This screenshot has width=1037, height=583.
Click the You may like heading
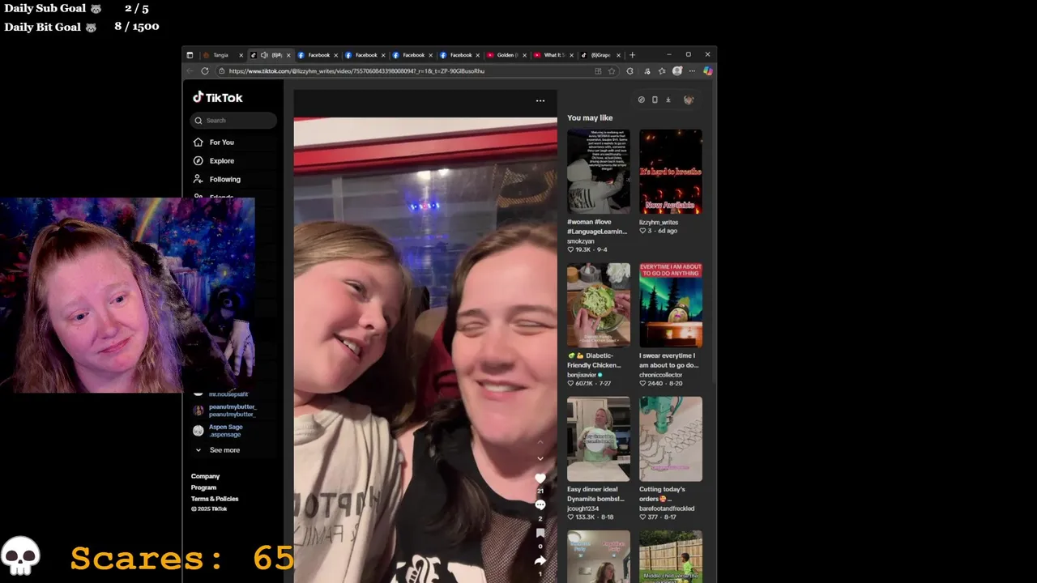point(590,118)
